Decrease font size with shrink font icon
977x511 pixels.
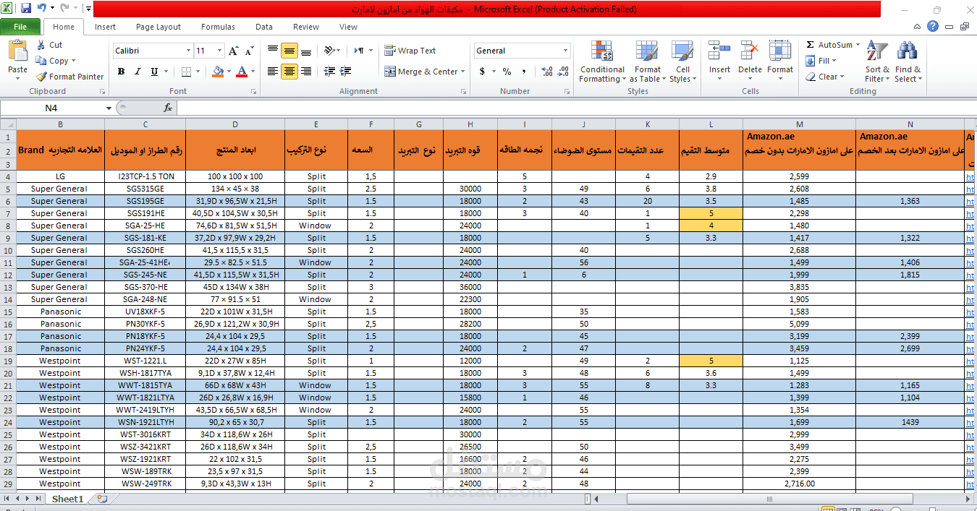coord(249,51)
